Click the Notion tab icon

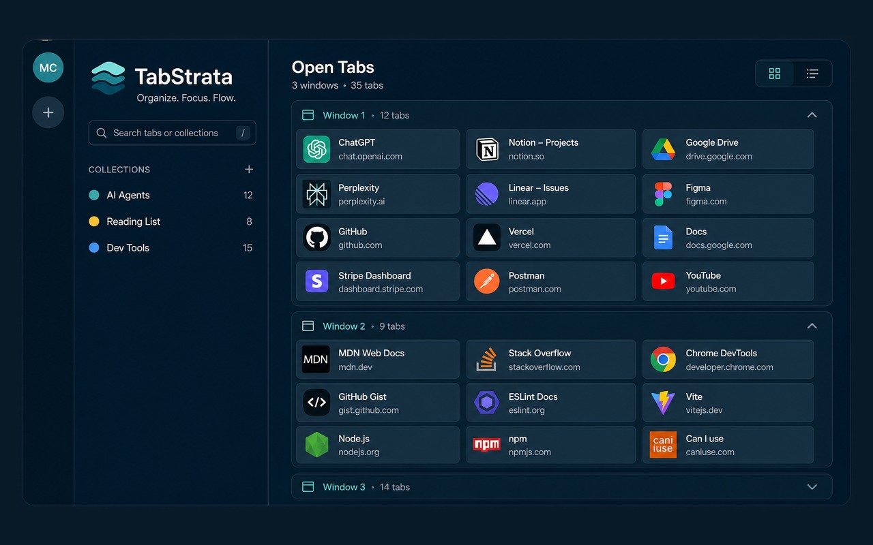tap(487, 149)
